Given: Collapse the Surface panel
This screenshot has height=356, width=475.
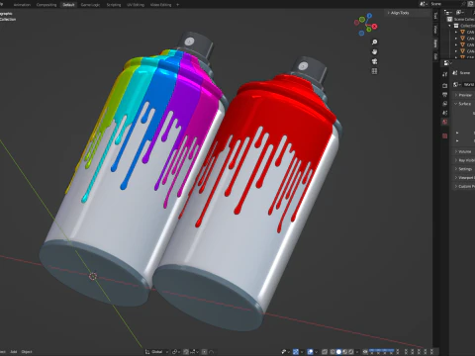Looking at the screenshot, I should pyautogui.click(x=464, y=104).
